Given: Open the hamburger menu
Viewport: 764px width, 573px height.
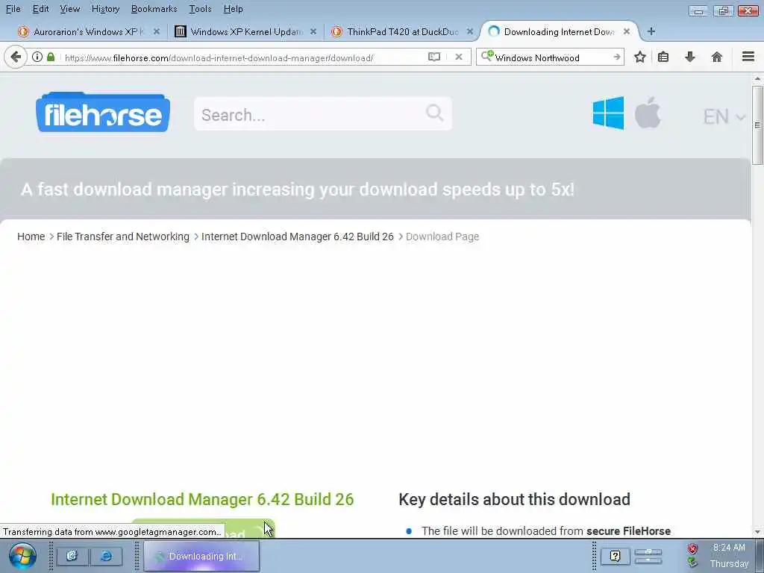Looking at the screenshot, I should pyautogui.click(x=748, y=57).
